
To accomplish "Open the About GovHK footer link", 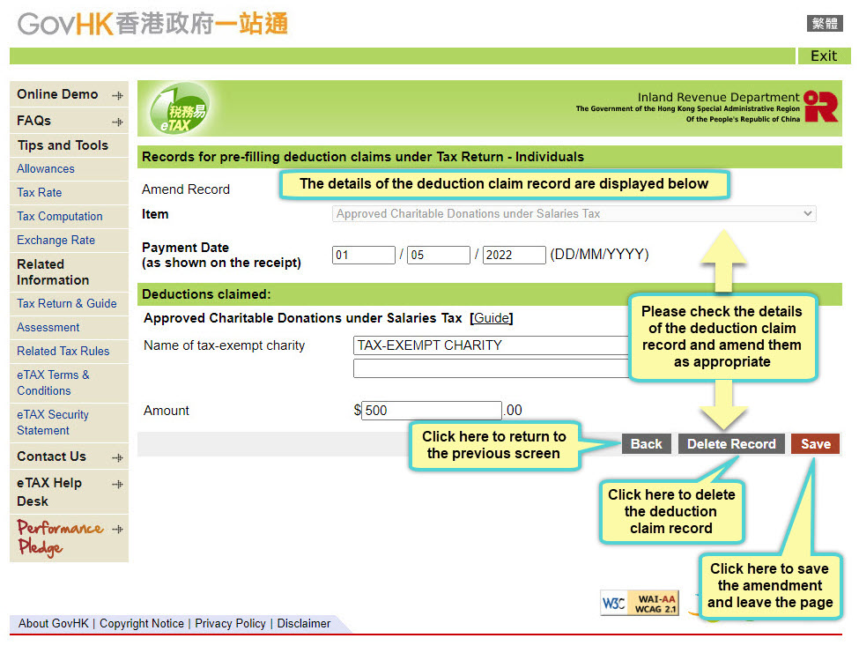I will click(53, 623).
